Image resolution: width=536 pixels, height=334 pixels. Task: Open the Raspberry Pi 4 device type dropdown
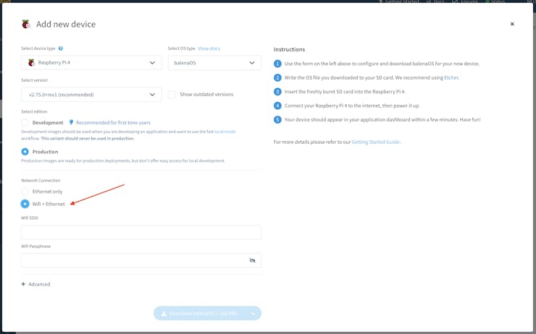(x=91, y=63)
